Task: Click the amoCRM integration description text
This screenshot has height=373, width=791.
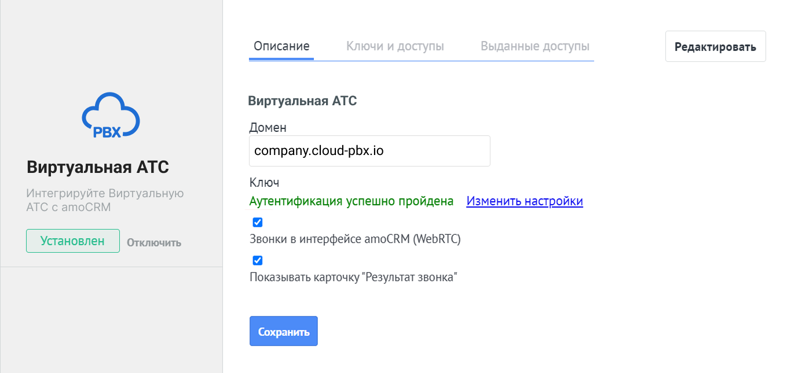Action: pyautogui.click(x=105, y=200)
